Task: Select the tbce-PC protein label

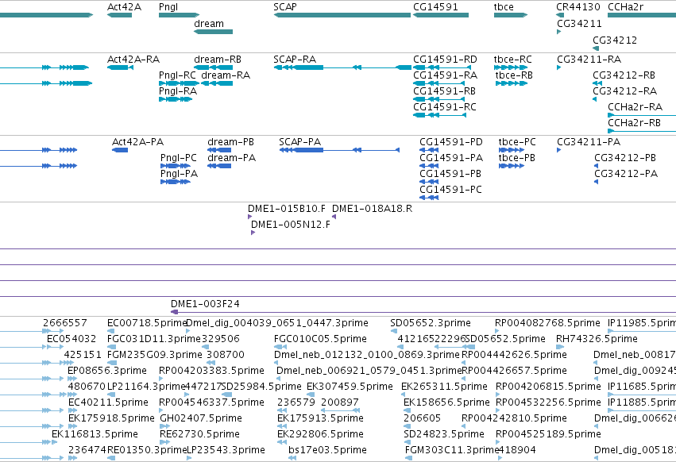Action: 517,142
